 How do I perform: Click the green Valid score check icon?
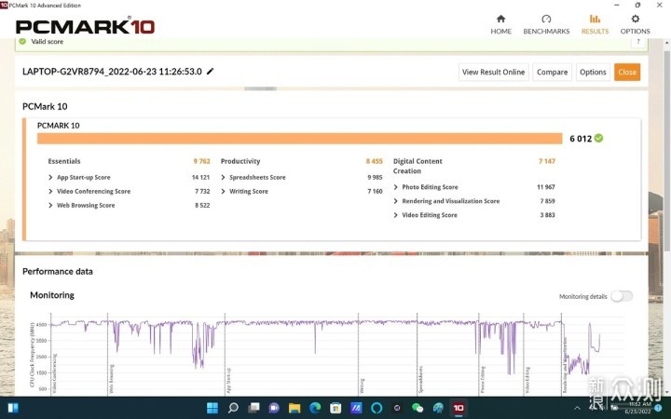coord(22,42)
